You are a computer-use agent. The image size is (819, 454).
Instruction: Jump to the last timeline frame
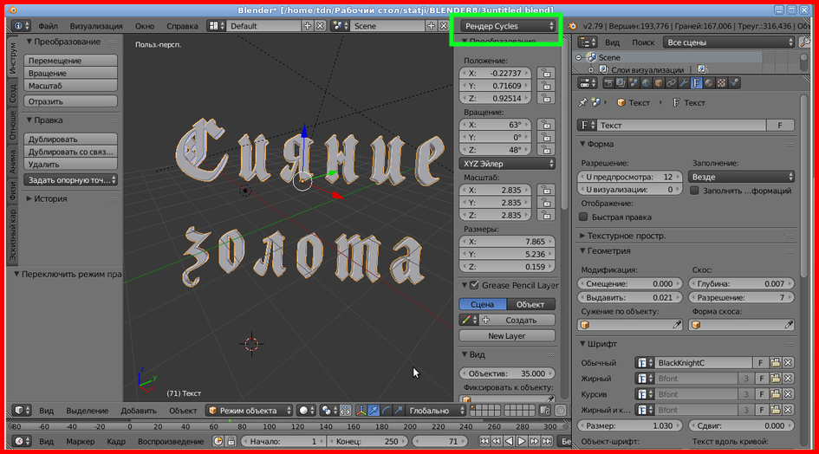547,442
